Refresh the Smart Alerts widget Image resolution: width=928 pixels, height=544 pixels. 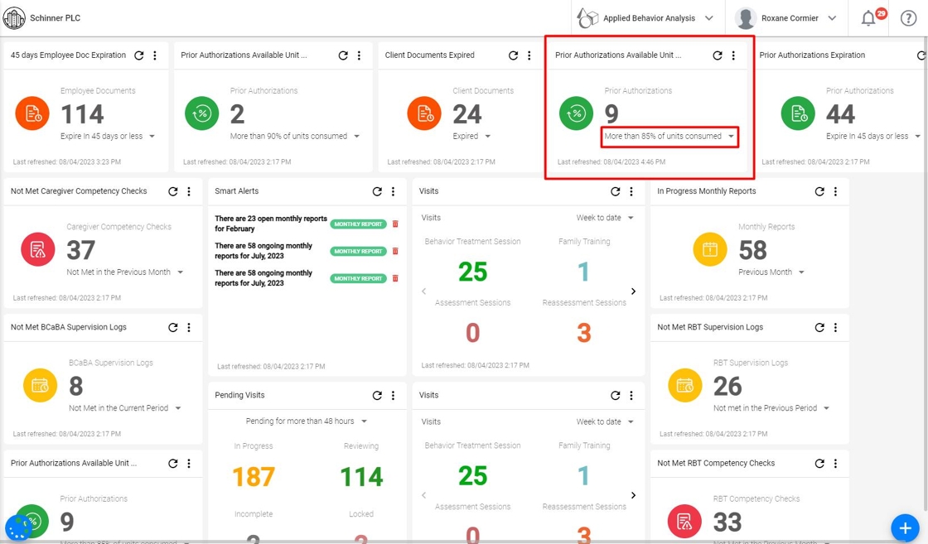(x=377, y=191)
